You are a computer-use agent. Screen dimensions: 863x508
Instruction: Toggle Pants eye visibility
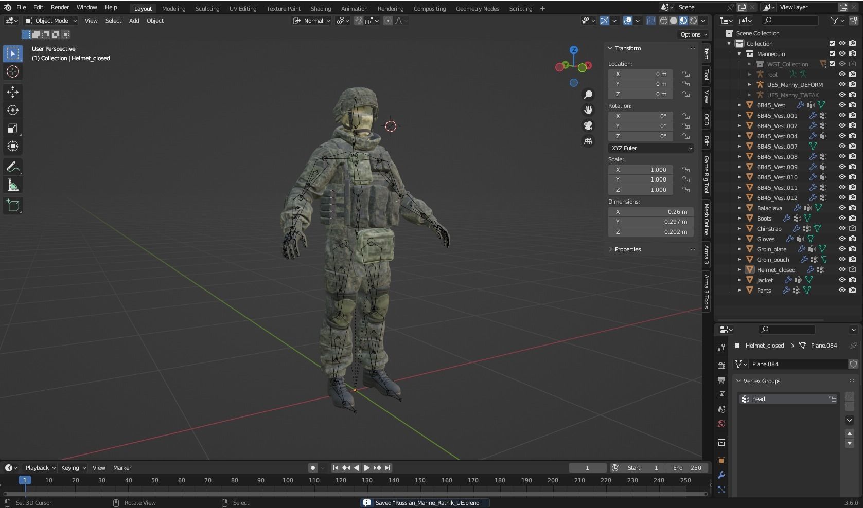(842, 290)
